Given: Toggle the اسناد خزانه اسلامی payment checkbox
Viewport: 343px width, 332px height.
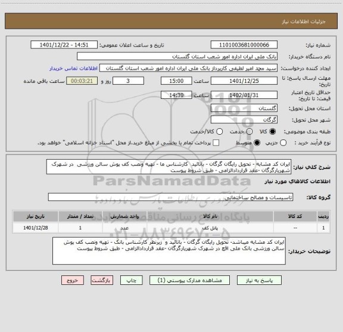Looking at the screenshot, I should tap(216, 143).
